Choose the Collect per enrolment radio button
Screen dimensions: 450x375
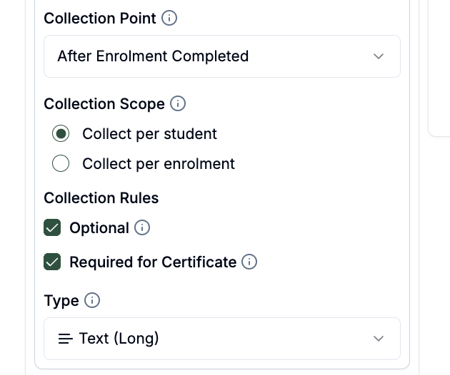(61, 163)
